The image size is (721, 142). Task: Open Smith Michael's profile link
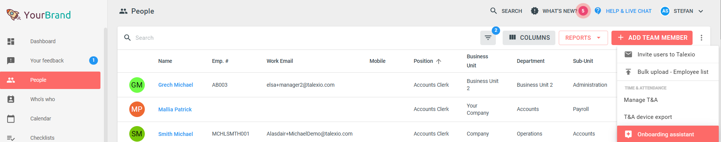[176, 134]
